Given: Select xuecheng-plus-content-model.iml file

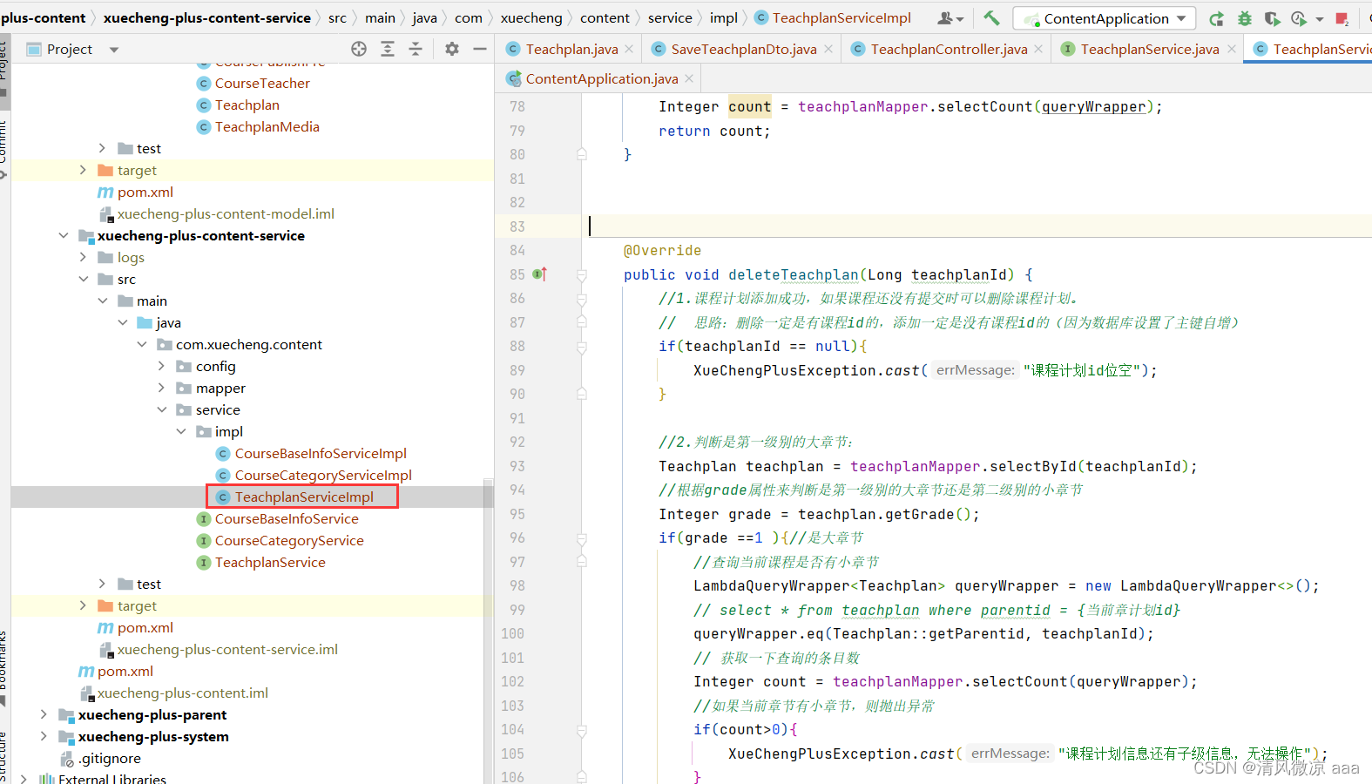Looking at the screenshot, I should coord(226,214).
